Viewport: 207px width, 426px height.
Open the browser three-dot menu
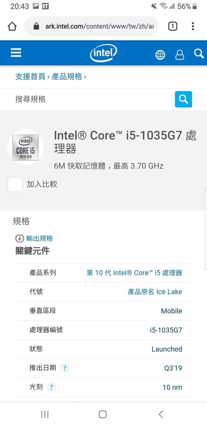[x=193, y=26]
